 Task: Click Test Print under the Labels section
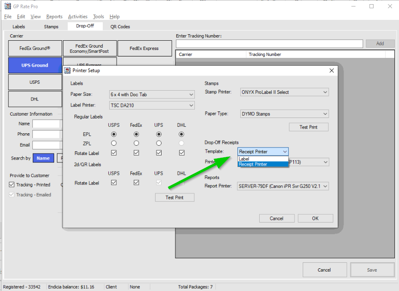[175, 198]
